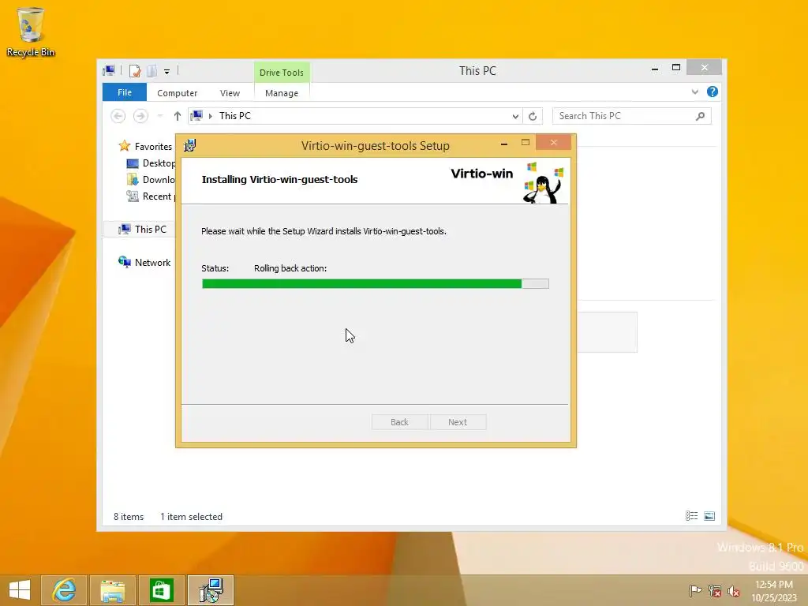The width and height of the screenshot is (808, 606).
Task: Click the magnifier search icon in This PC
Action: coord(700,116)
